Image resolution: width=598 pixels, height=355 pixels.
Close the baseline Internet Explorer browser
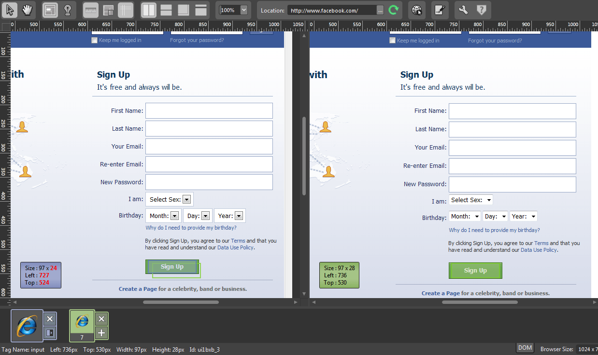tap(50, 319)
